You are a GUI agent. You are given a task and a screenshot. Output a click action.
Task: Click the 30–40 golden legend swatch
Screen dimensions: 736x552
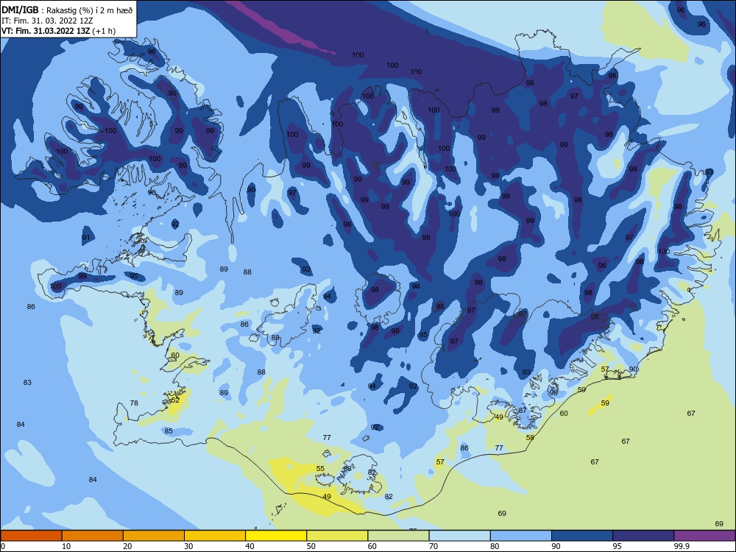(x=215, y=536)
